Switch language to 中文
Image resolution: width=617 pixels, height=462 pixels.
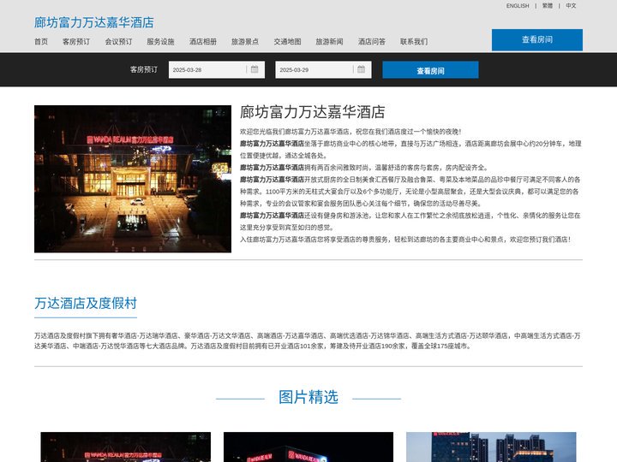pyautogui.click(x=571, y=6)
